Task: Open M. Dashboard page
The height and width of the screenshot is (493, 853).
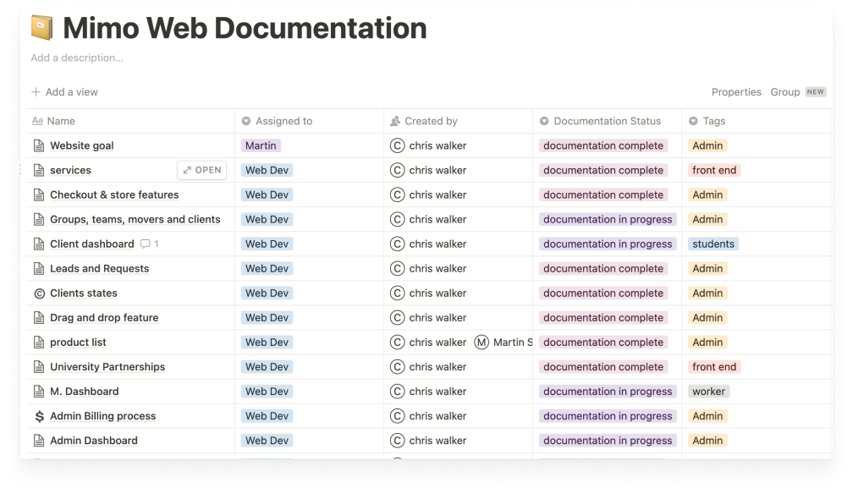Action: point(85,392)
